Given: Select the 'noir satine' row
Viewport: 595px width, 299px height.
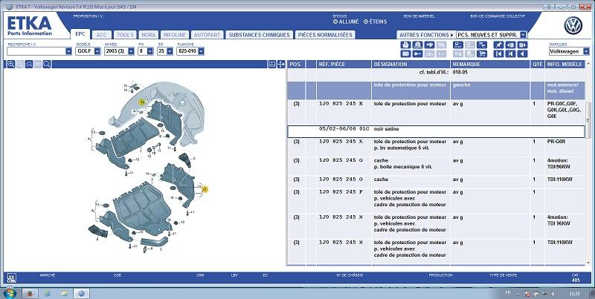Looking at the screenshot, I should click(436, 131).
